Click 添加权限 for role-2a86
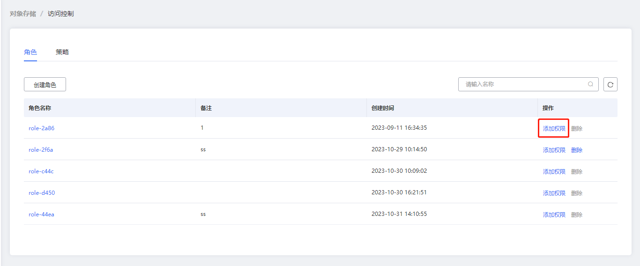Image resolution: width=640 pixels, height=266 pixels. pos(554,128)
